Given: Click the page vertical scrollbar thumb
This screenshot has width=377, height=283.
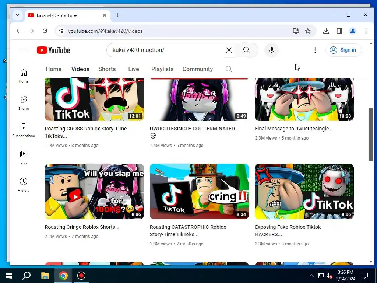Looking at the screenshot, I should [x=371, y=134].
